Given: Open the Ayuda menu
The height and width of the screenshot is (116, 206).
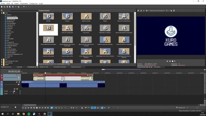Looking at the screenshot, I should pos(41,4).
